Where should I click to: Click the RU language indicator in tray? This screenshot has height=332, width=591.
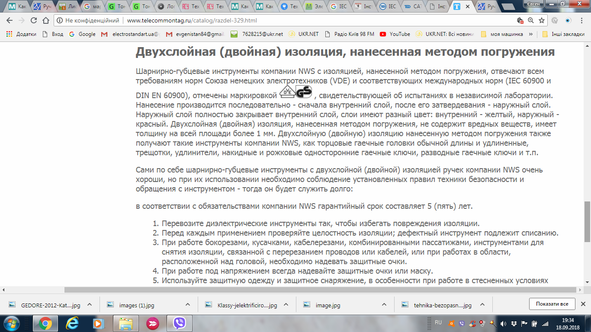(438, 322)
